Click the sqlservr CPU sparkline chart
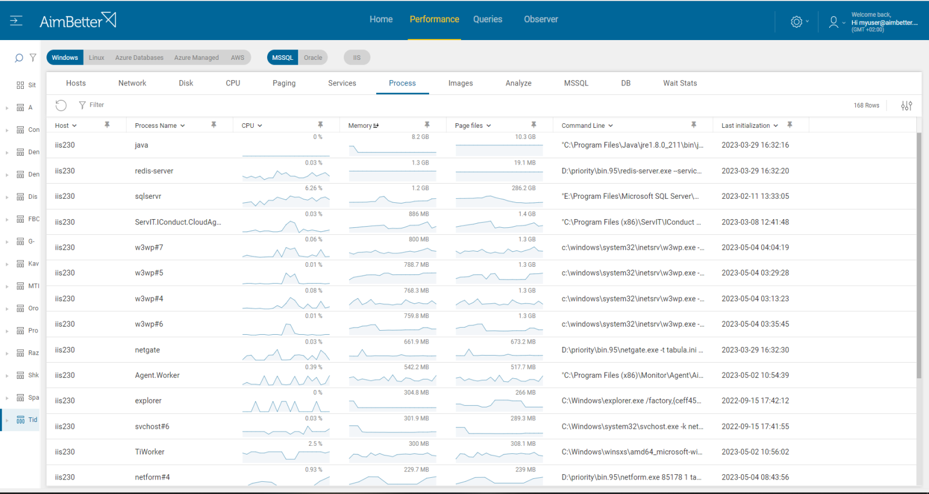Viewport: 929px width, 494px height. (286, 201)
